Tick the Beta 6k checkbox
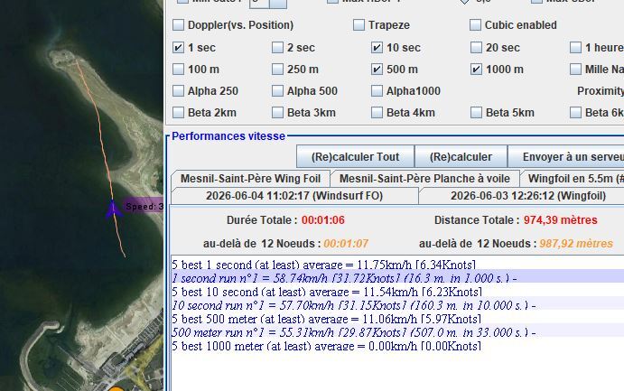Viewport: 624px width, 391px height. [x=575, y=113]
